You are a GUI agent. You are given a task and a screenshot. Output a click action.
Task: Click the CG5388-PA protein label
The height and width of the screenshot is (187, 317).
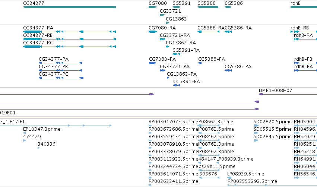click(x=212, y=59)
